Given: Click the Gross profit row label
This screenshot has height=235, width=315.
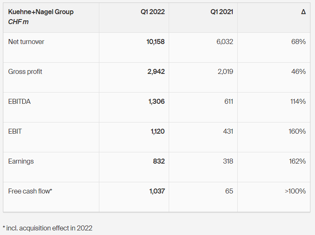Looking at the screenshot, I should [25, 72].
